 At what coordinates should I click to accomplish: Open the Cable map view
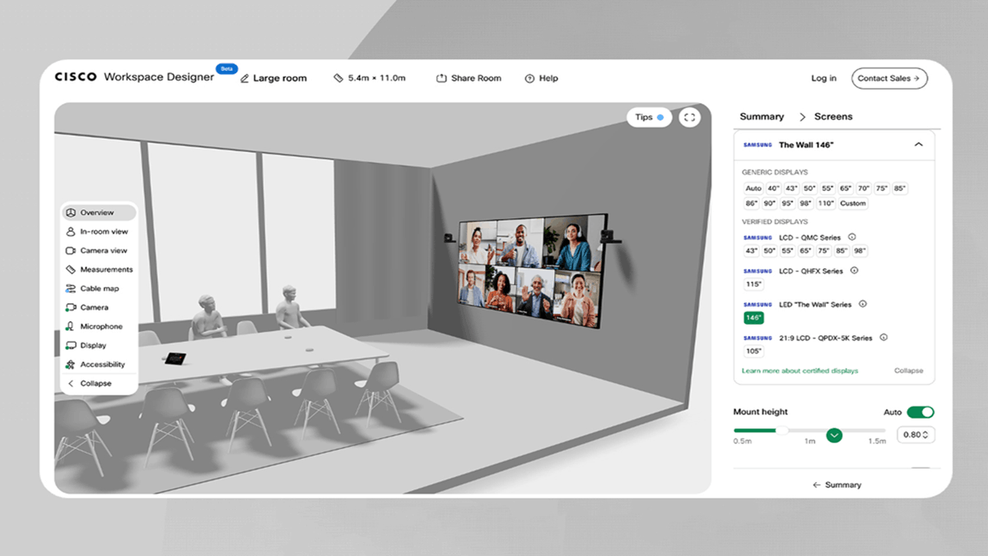click(97, 288)
